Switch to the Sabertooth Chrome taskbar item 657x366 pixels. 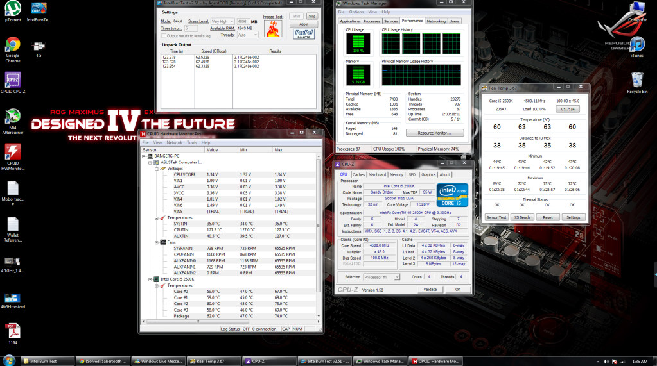[103, 361]
